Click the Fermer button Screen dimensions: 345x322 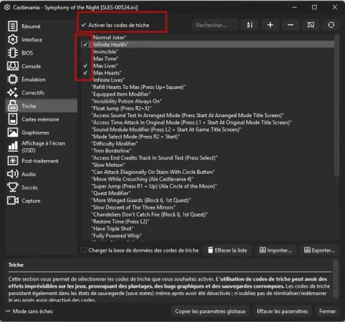[327, 311]
